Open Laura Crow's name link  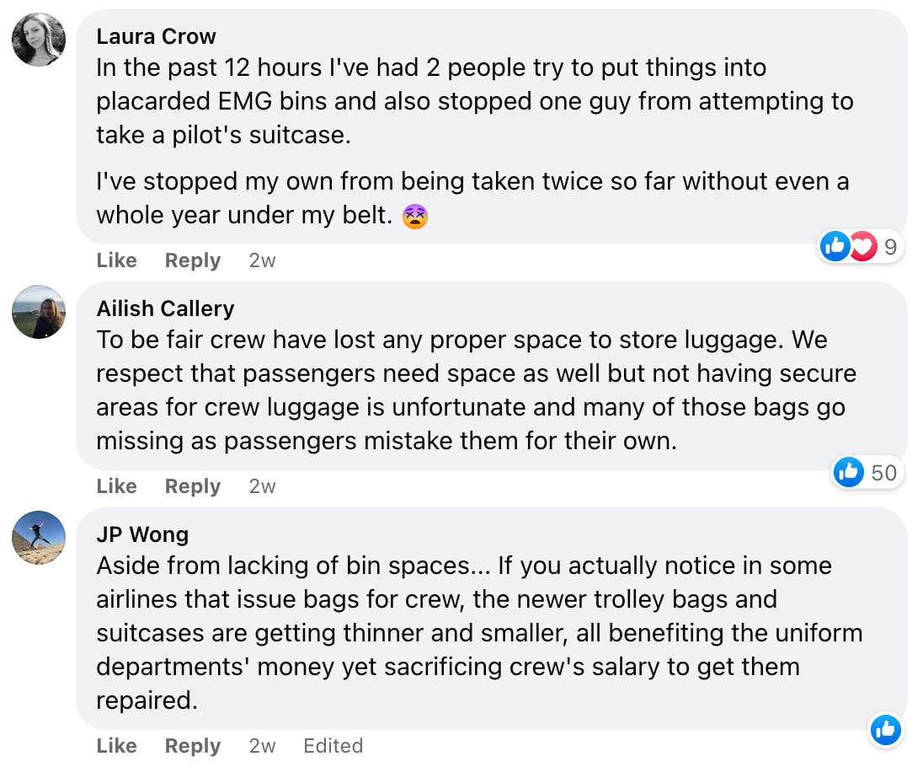(157, 36)
